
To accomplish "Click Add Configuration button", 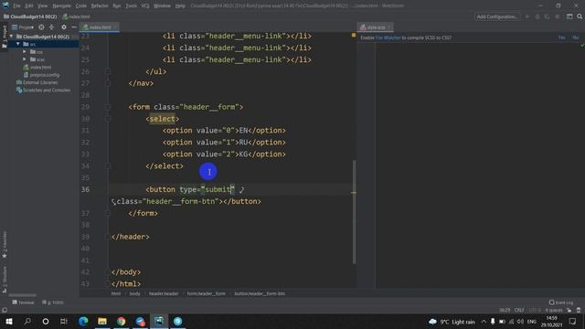I will 497,16.
